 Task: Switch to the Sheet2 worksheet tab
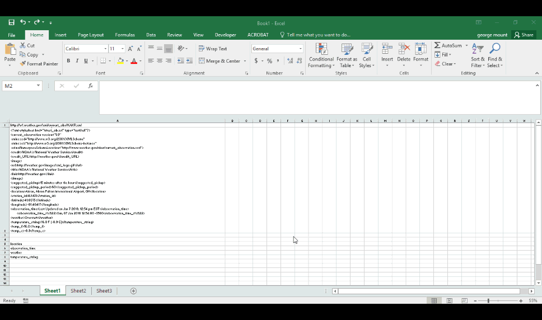78,291
